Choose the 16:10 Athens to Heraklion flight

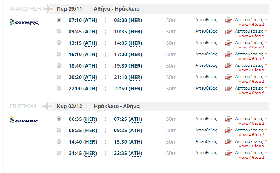pos(59,54)
